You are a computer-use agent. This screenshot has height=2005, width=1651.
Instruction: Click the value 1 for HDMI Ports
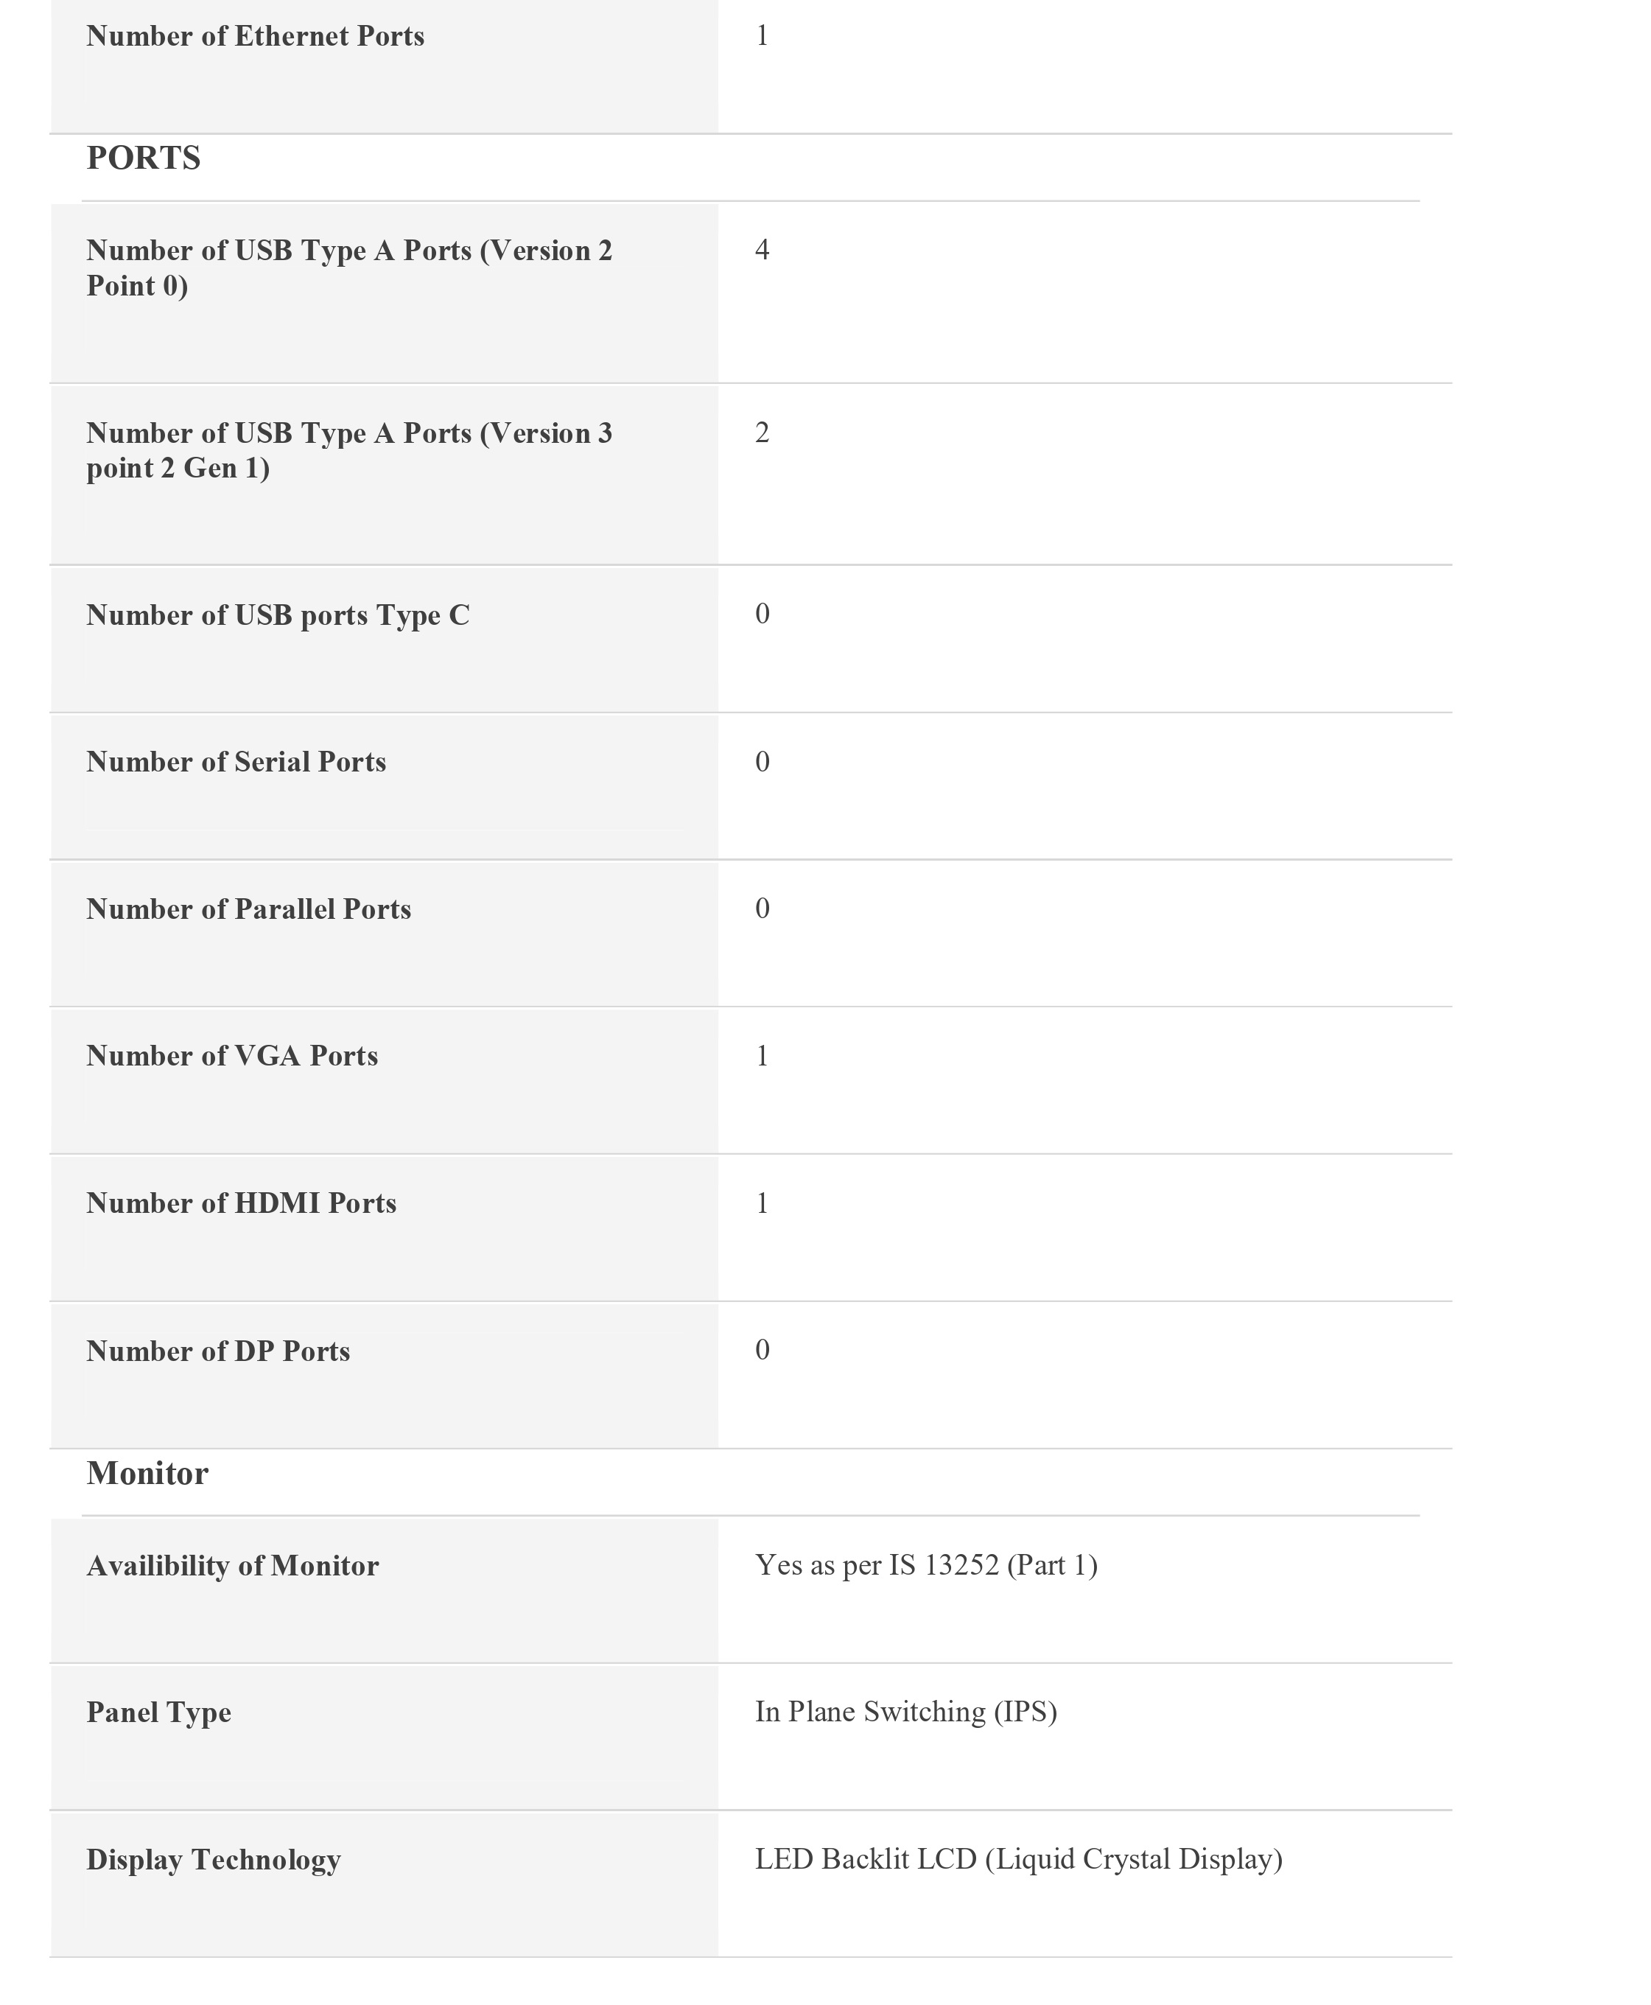[762, 1203]
